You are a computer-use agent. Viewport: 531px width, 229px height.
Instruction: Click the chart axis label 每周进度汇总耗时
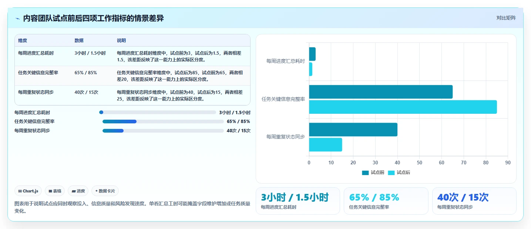point(286,61)
